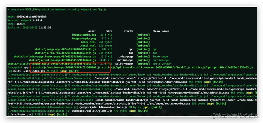Click the green foo chunk name
The image size is (263, 123).
[x=155, y=53]
